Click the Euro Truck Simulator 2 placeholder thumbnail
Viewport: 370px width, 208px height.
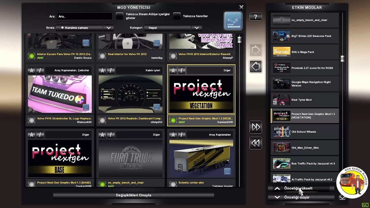pos(130,159)
